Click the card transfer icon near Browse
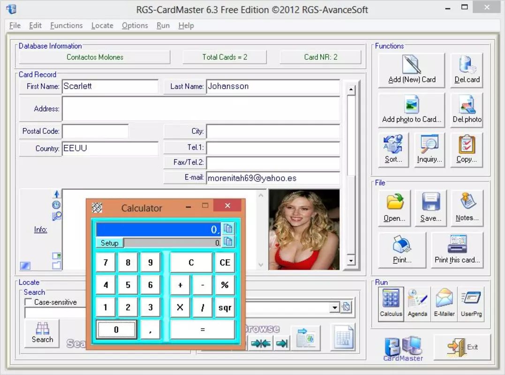This screenshot has width=505, height=375. click(x=305, y=337)
